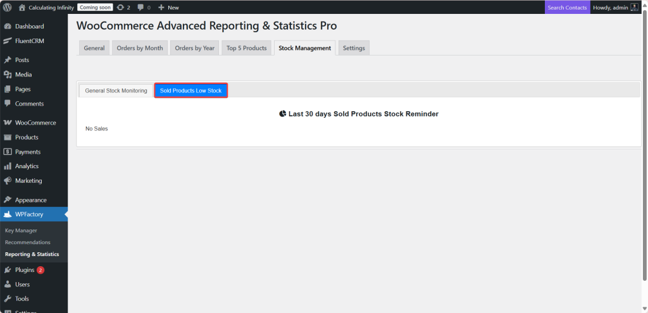648x313 pixels.
Task: Go to the Posts menu label
Action: point(22,60)
